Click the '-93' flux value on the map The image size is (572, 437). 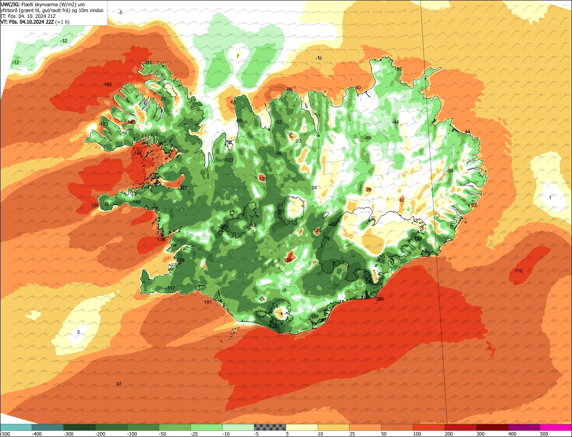click(278, 122)
